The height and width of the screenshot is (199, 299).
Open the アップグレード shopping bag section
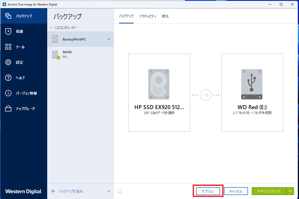[24, 108]
